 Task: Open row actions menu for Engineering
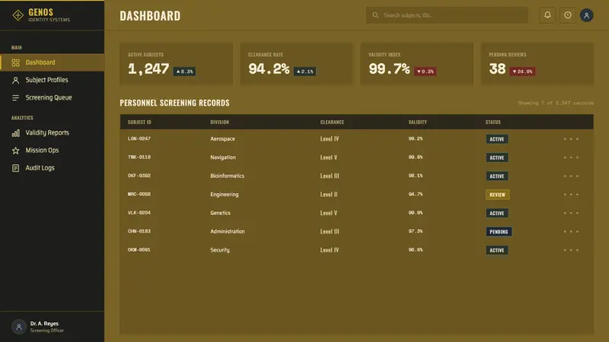571,195
